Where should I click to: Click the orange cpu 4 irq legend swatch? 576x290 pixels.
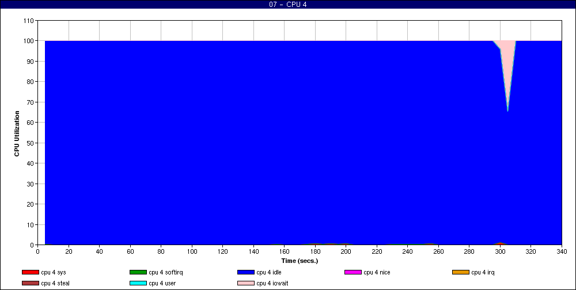click(x=461, y=272)
